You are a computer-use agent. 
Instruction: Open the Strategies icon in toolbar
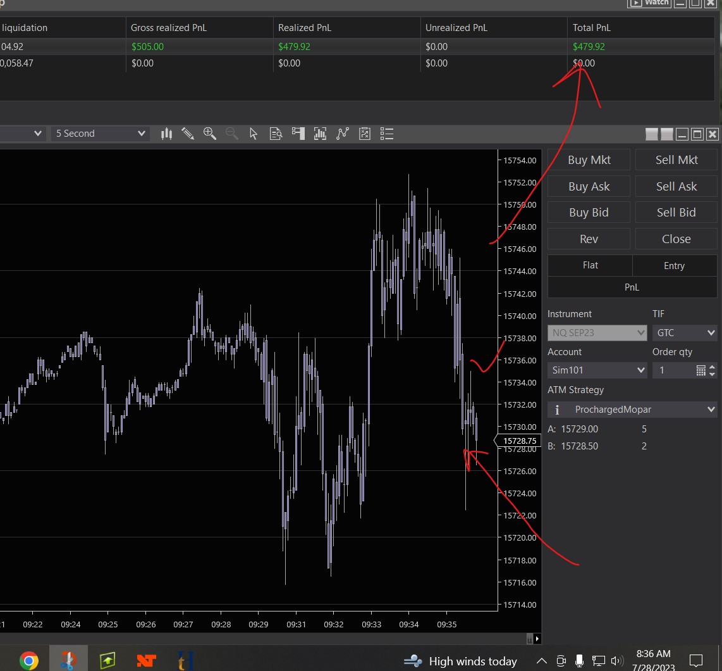click(343, 134)
